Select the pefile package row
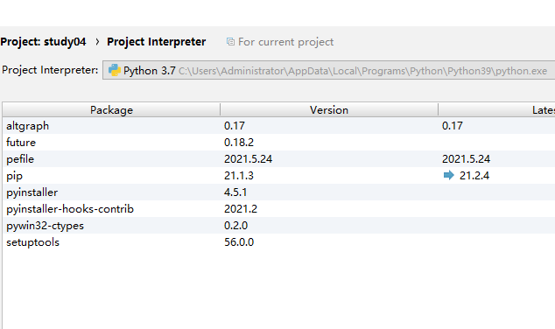The height and width of the screenshot is (329, 555). [279, 159]
